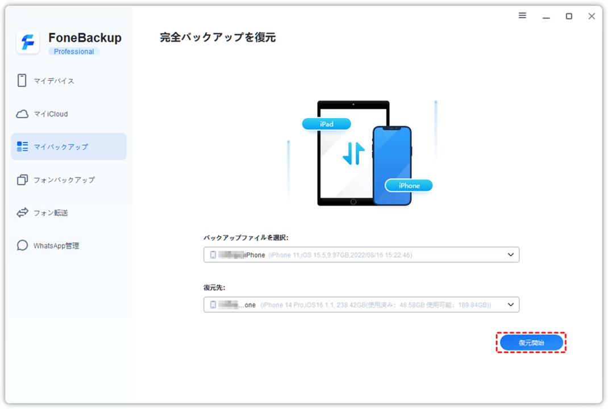
Task: Open WhatsApp管理 section
Action: click(x=69, y=245)
